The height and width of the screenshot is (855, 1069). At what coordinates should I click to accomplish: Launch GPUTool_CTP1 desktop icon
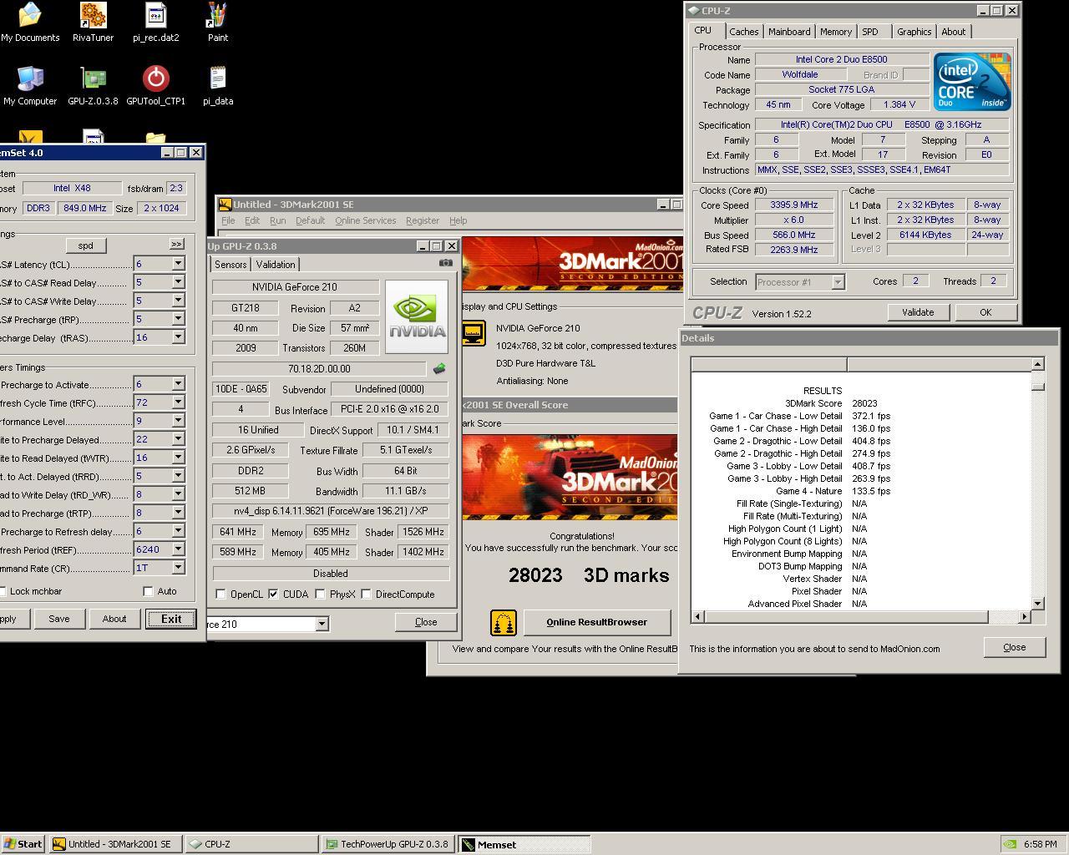[x=155, y=85]
